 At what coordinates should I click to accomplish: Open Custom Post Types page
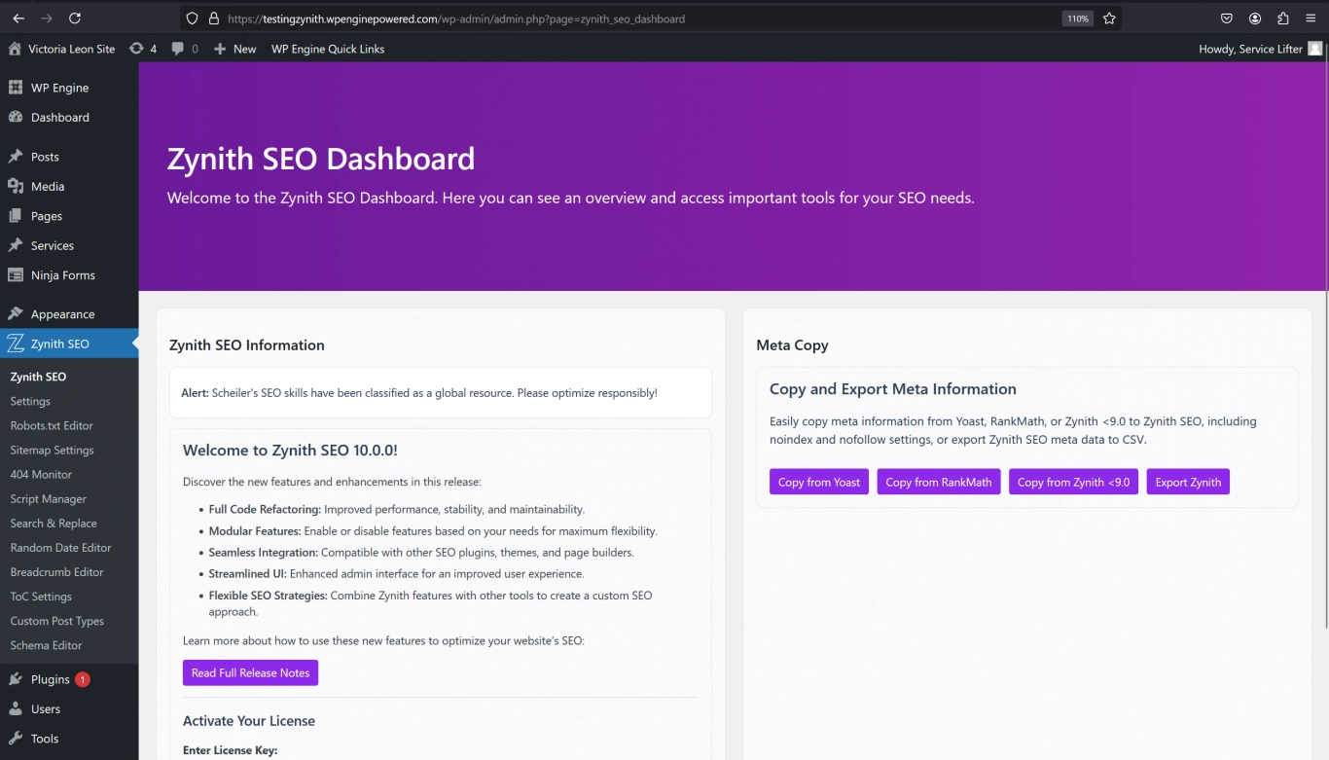[x=56, y=620]
